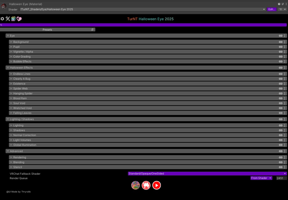288x200 pixels.
Task: Expand the Pupil section
Action: coord(11,47)
